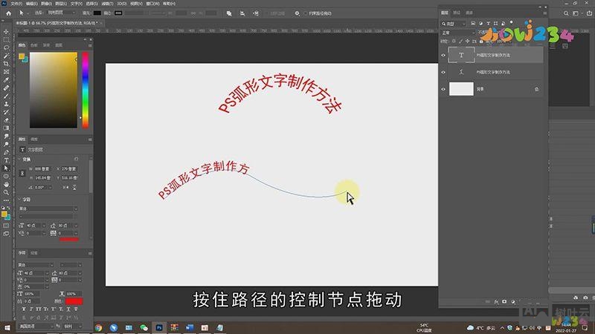Select the Eyedropper tool
595x334 pixels.
tap(6, 80)
